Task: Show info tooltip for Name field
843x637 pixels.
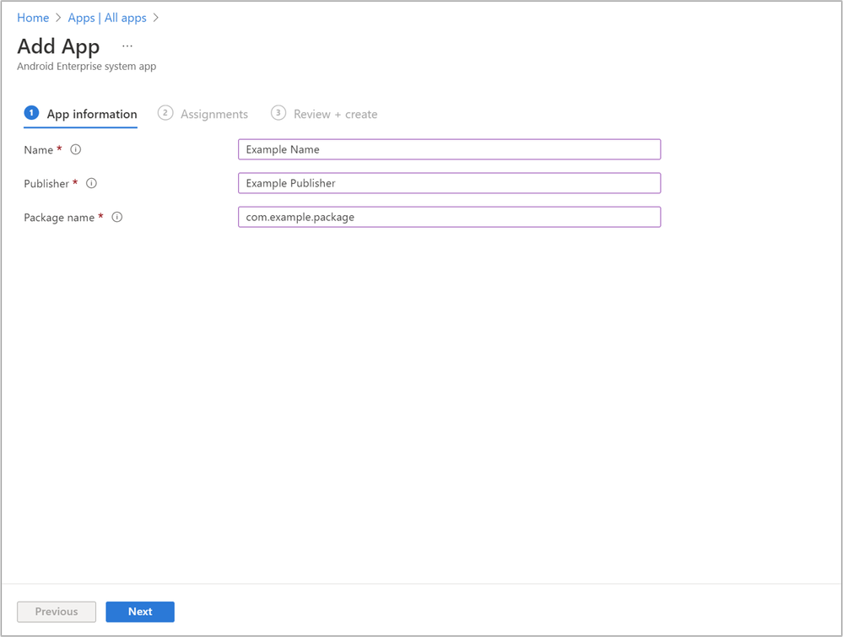Action: [76, 149]
